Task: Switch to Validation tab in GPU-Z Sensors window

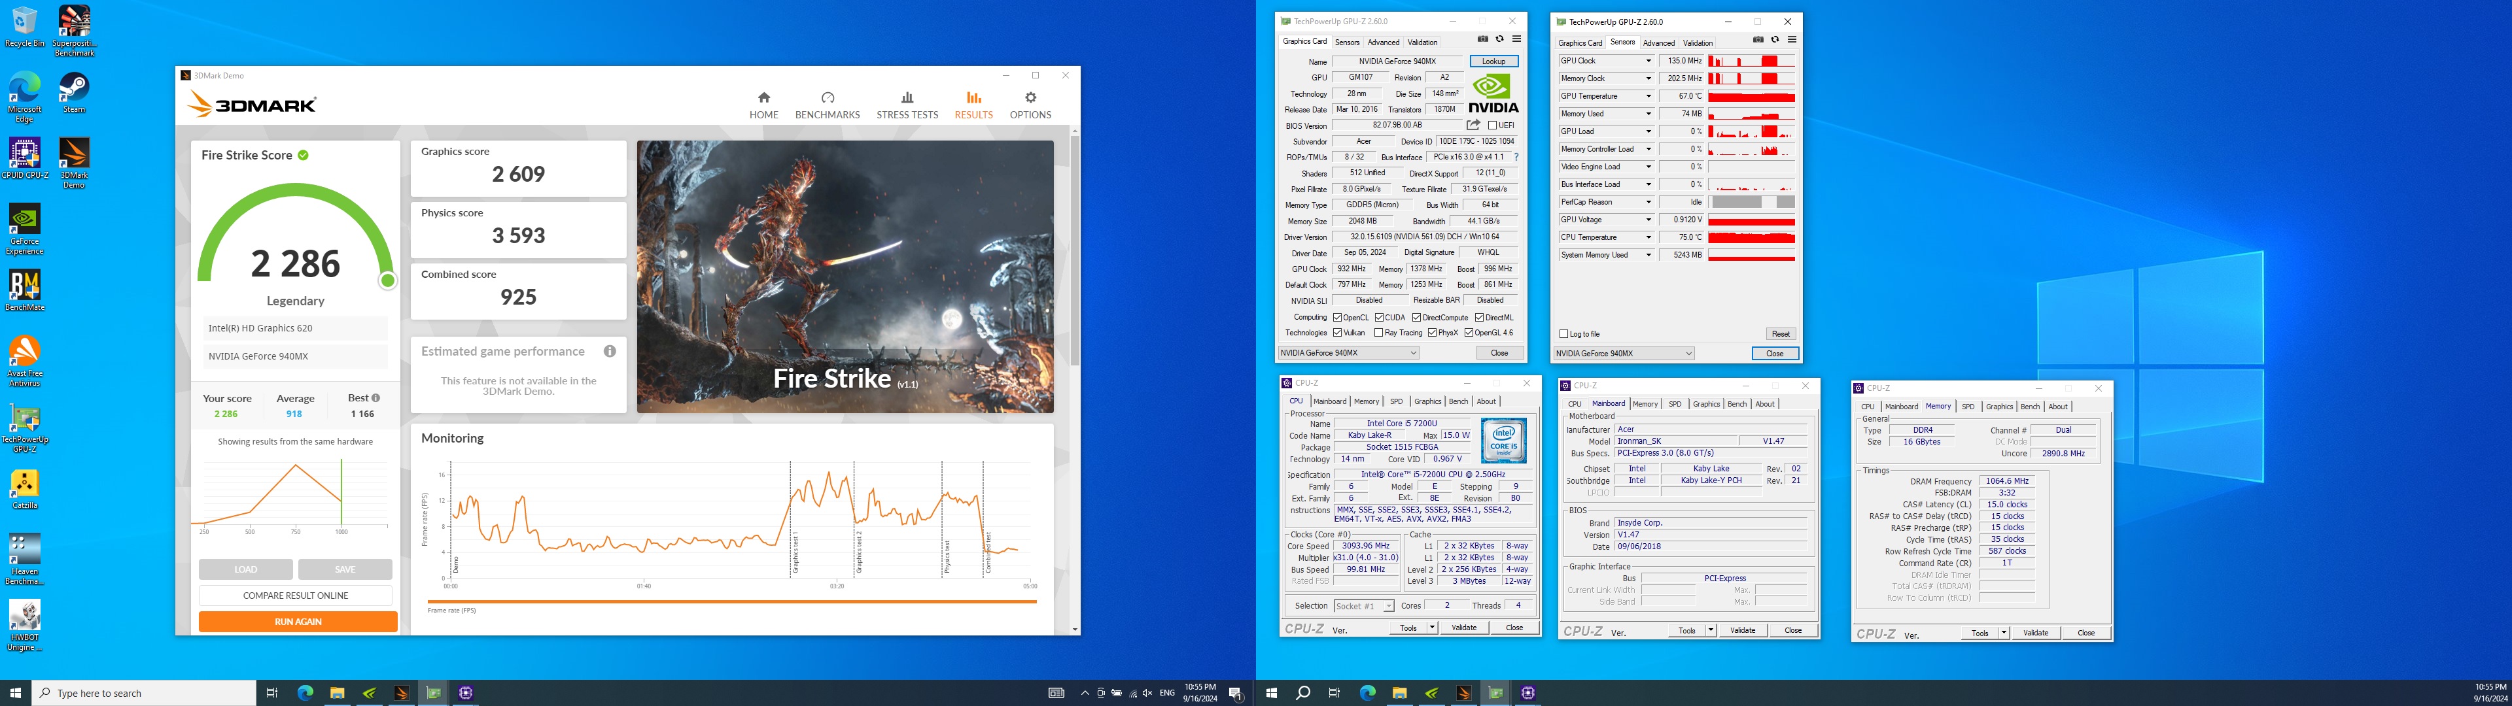Action: pos(1698,43)
